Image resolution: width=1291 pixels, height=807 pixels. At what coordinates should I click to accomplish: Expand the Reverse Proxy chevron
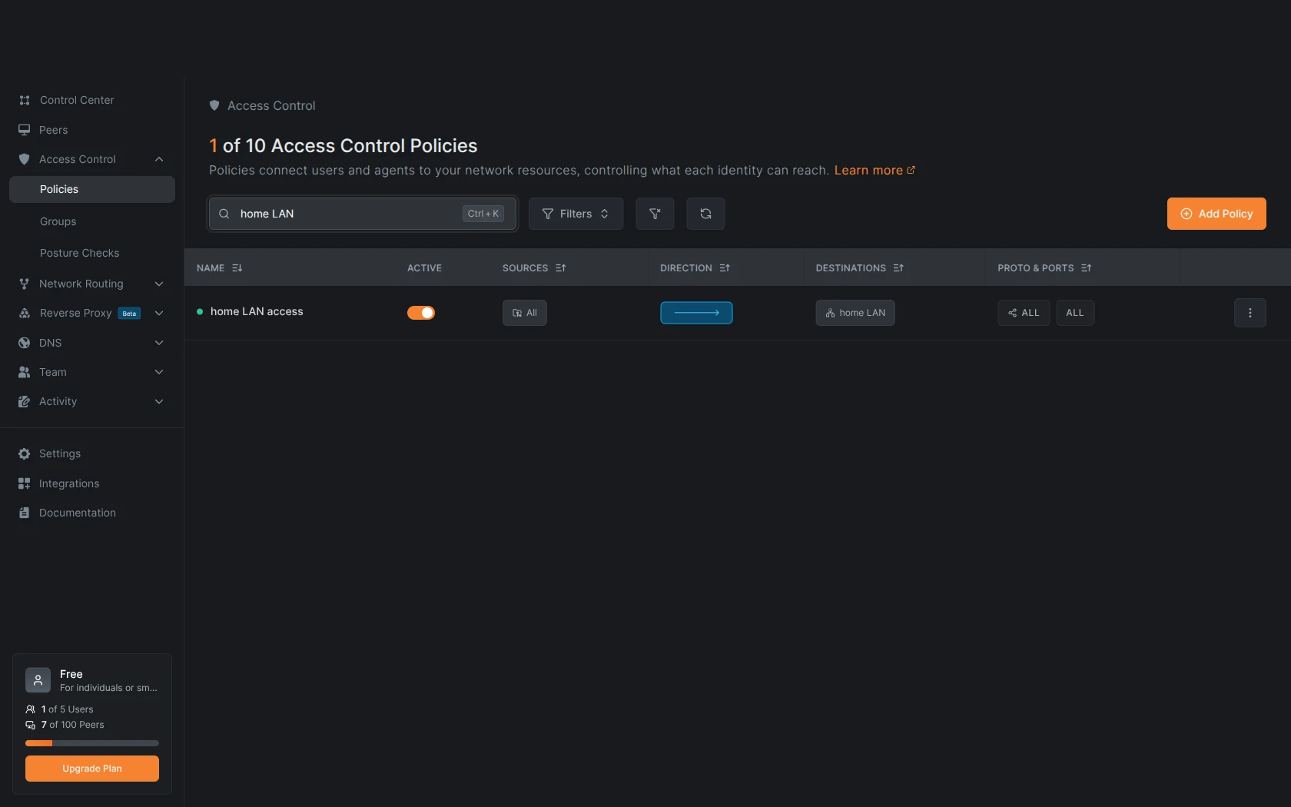pyautogui.click(x=159, y=313)
